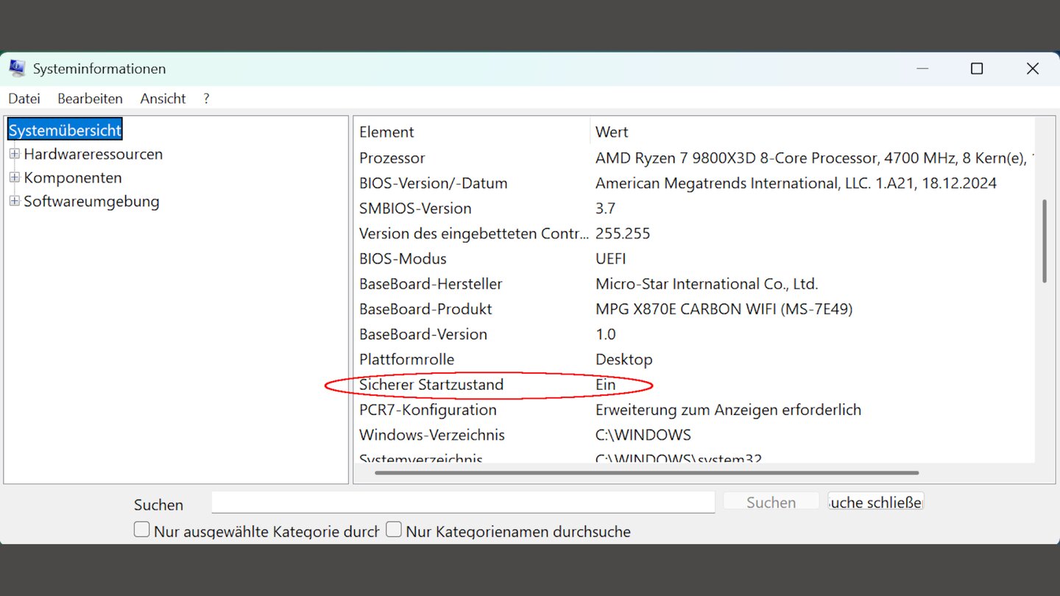Click the Systeminformationen app icon in title bar
The image size is (1060, 596).
pos(16,68)
